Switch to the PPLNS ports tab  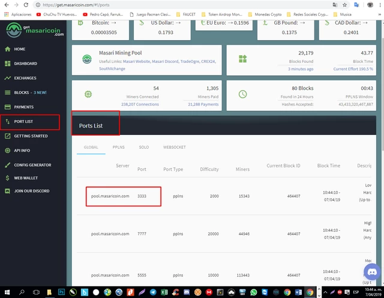(119, 147)
